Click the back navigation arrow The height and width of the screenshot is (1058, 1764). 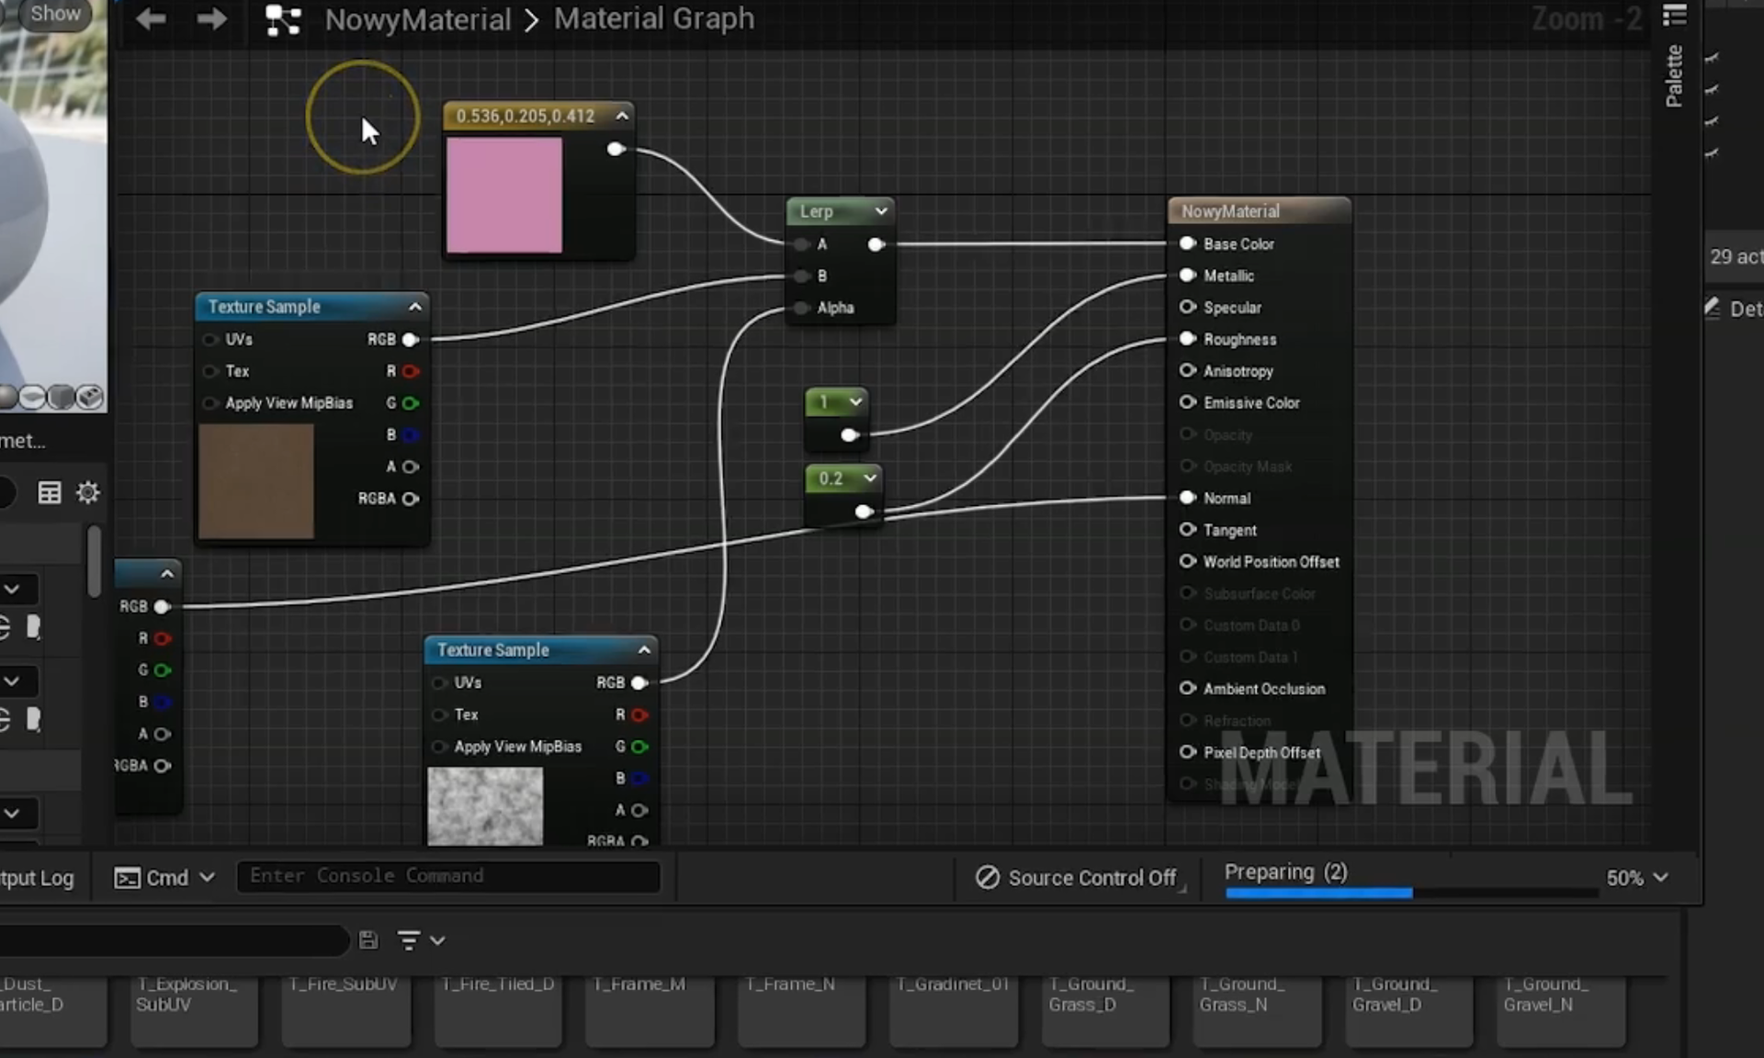coord(151,19)
